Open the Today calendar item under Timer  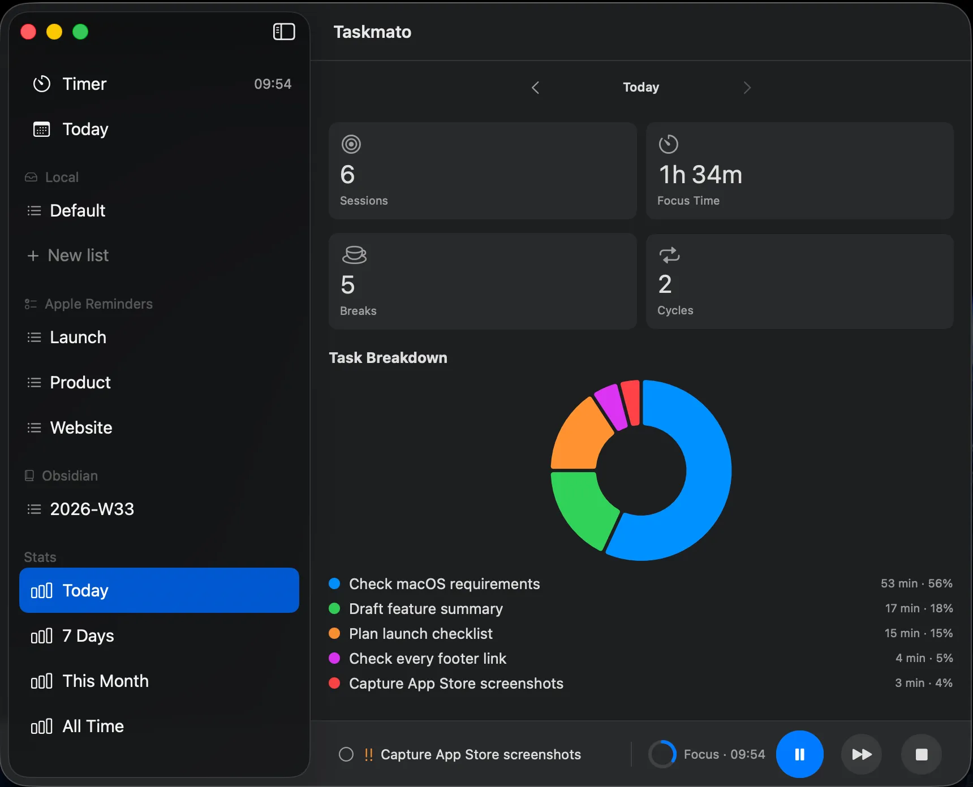[x=160, y=129]
